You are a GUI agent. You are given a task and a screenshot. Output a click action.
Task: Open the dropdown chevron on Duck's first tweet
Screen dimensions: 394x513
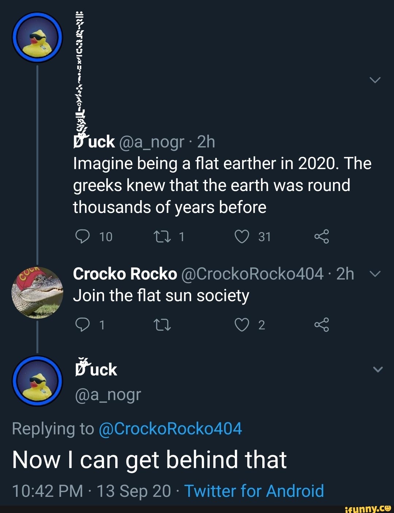(376, 80)
